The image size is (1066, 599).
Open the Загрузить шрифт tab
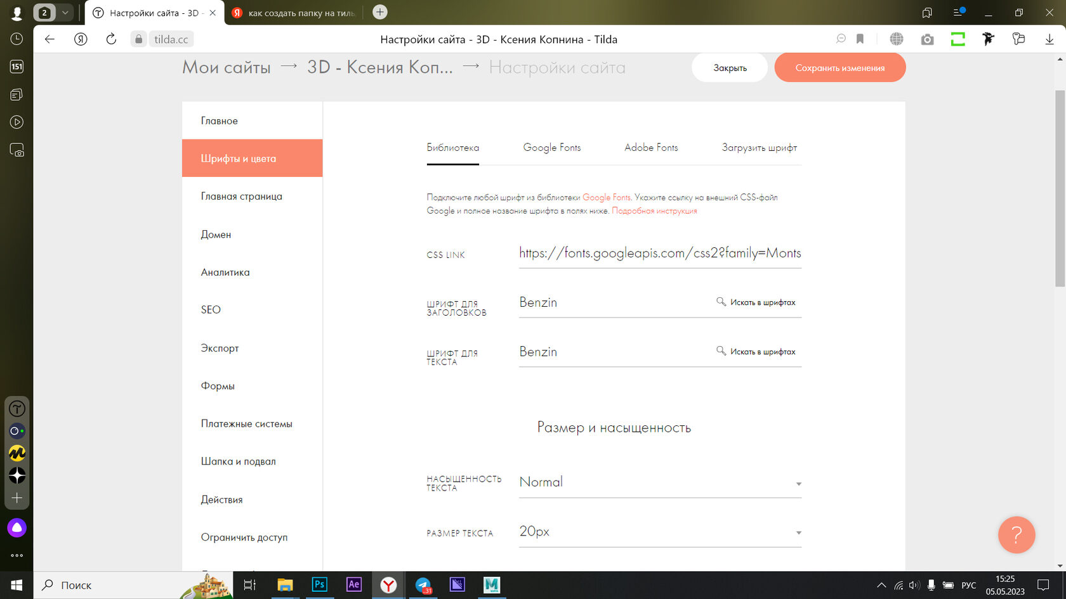pos(760,148)
